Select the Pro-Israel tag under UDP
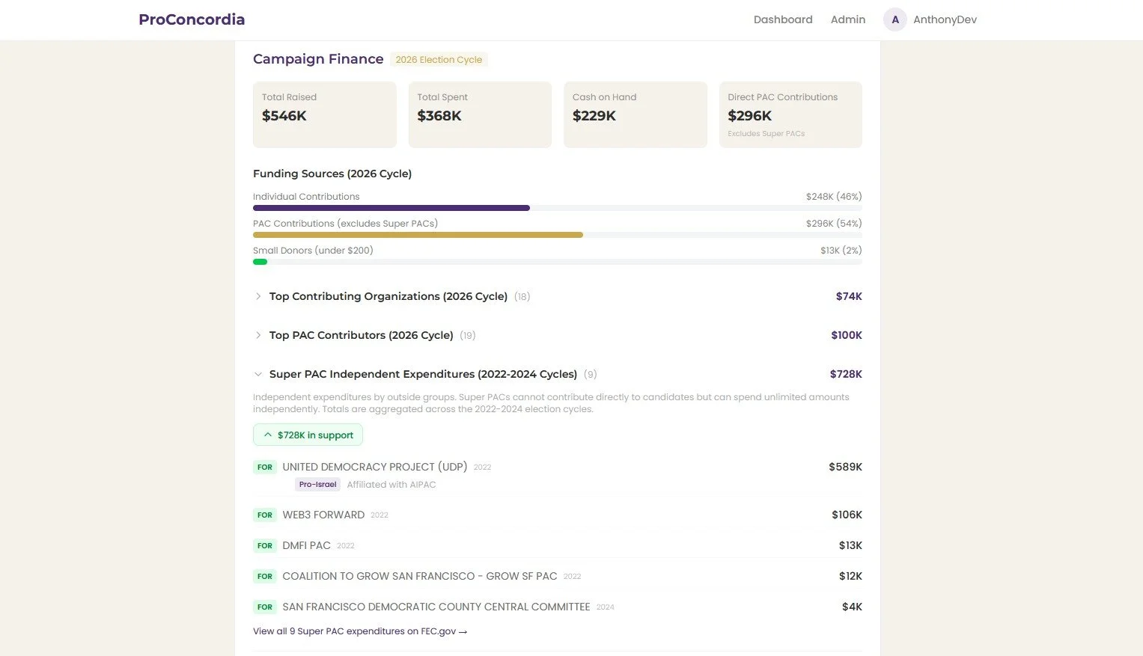This screenshot has height=656, width=1143. [317, 484]
